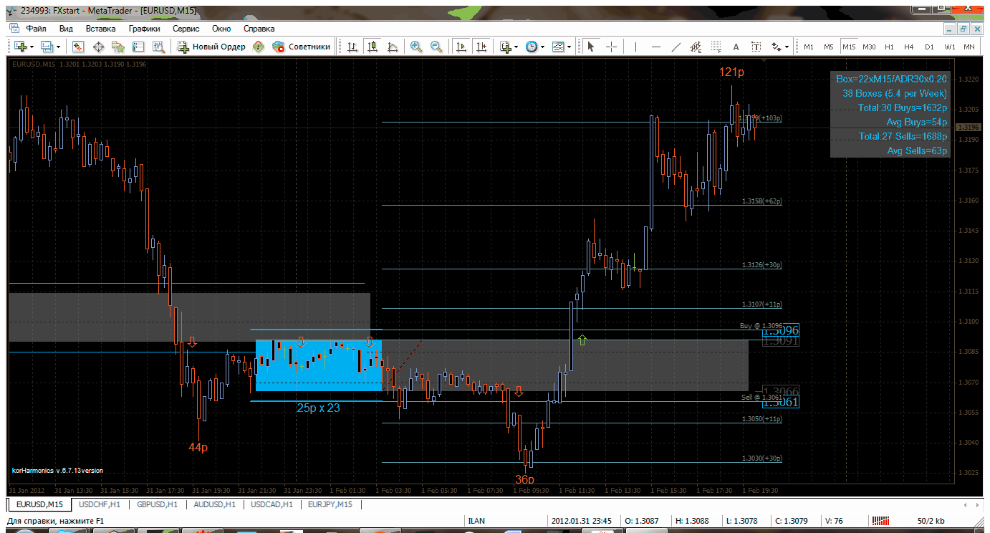Open the Navigator panel icon
The width and height of the screenshot is (990, 533).
tap(118, 47)
